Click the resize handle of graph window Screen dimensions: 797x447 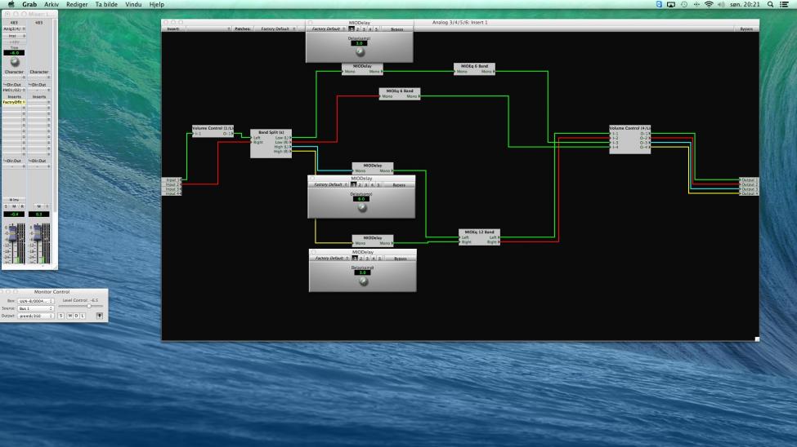point(757,339)
